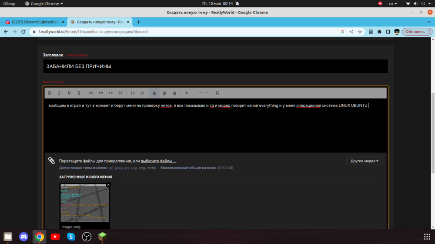Preview the post with editor toolbar icon
The image size is (435, 244).
pyautogui.click(x=217, y=93)
